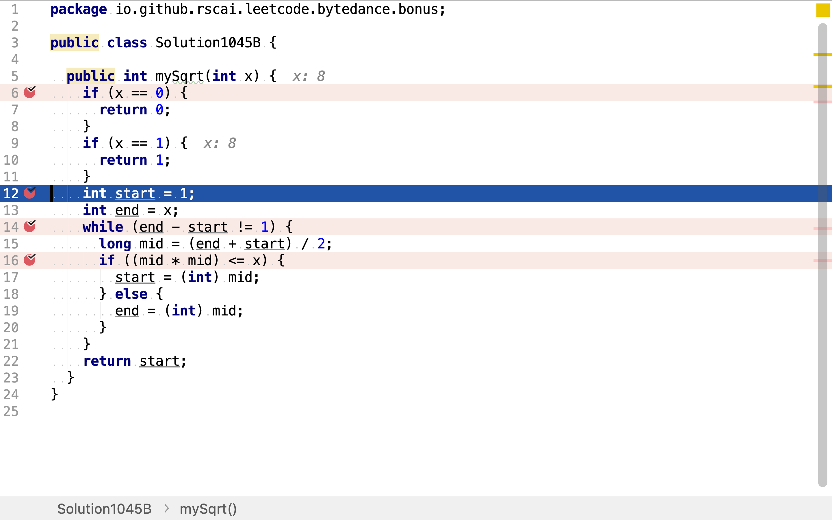The height and width of the screenshot is (520, 832).
Task: Click the class name Solution1045B in the declaration
Action: click(x=208, y=43)
